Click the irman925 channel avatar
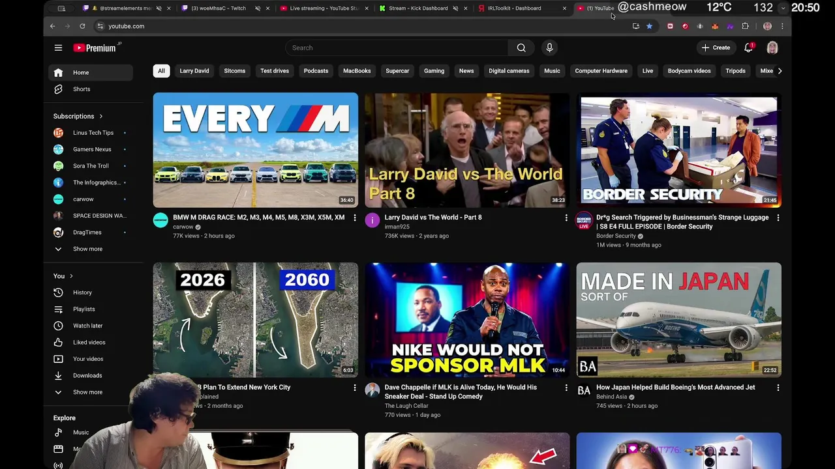 (x=372, y=220)
